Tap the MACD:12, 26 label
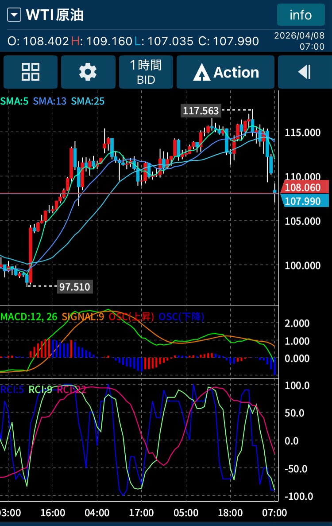This screenshot has height=526, width=332. click(29, 316)
